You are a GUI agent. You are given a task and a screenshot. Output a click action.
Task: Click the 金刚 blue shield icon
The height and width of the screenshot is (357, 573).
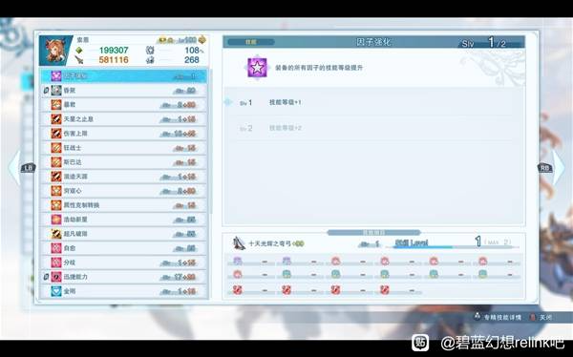tap(56, 291)
